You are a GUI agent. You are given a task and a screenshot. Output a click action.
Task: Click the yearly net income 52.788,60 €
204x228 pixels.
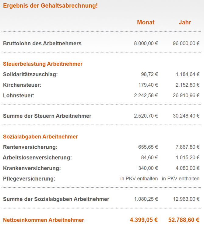[x=184, y=220]
